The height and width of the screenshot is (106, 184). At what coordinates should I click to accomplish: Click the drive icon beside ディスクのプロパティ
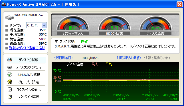pos(10,67)
